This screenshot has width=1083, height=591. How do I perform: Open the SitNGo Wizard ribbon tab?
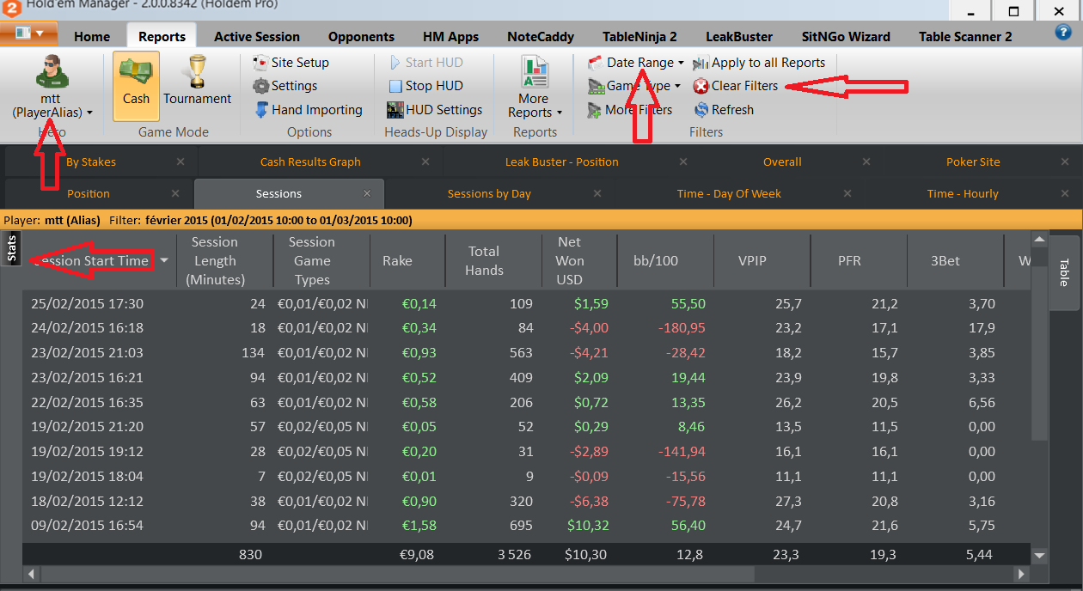[x=846, y=37]
